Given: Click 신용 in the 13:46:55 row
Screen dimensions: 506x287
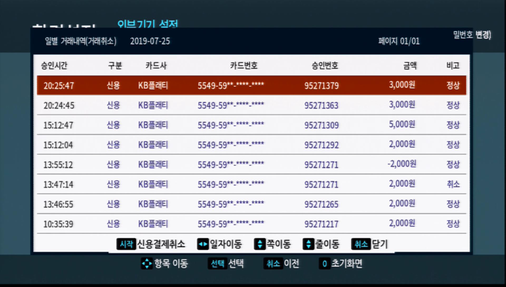Looking at the screenshot, I should [x=113, y=204].
